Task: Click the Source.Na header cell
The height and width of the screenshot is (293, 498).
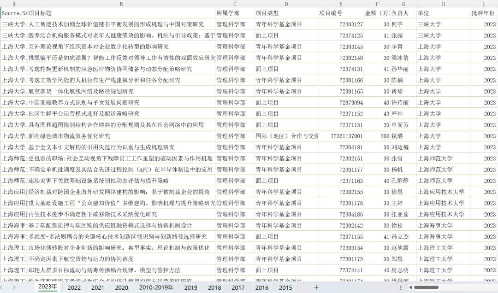Action: [14, 13]
